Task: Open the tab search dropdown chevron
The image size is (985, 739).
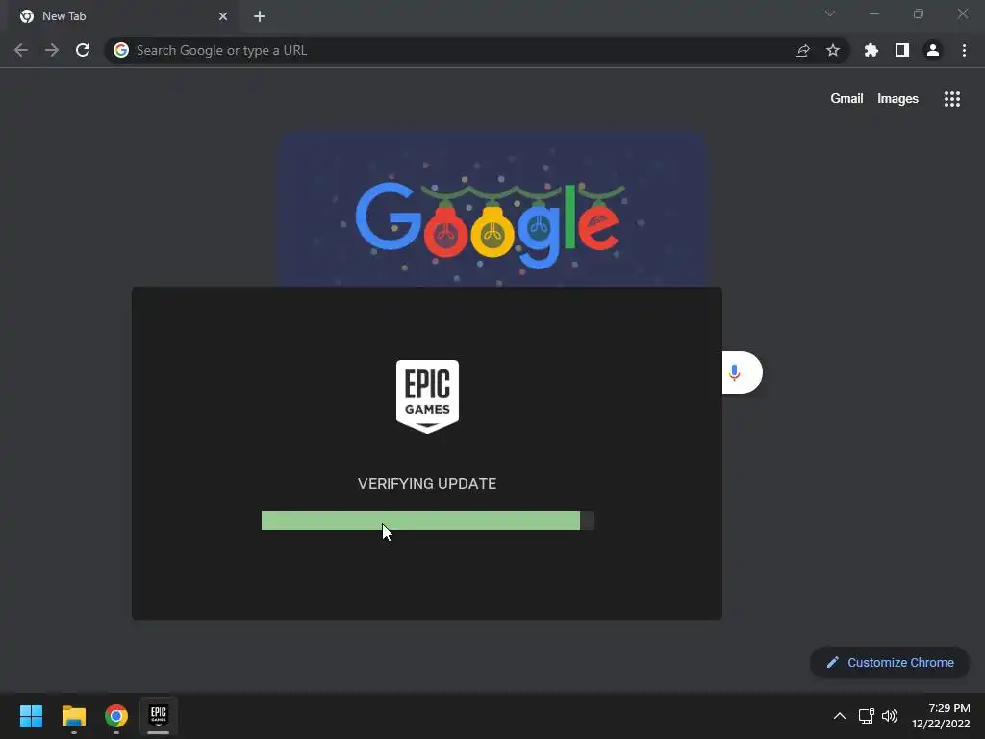Action: 830,13
